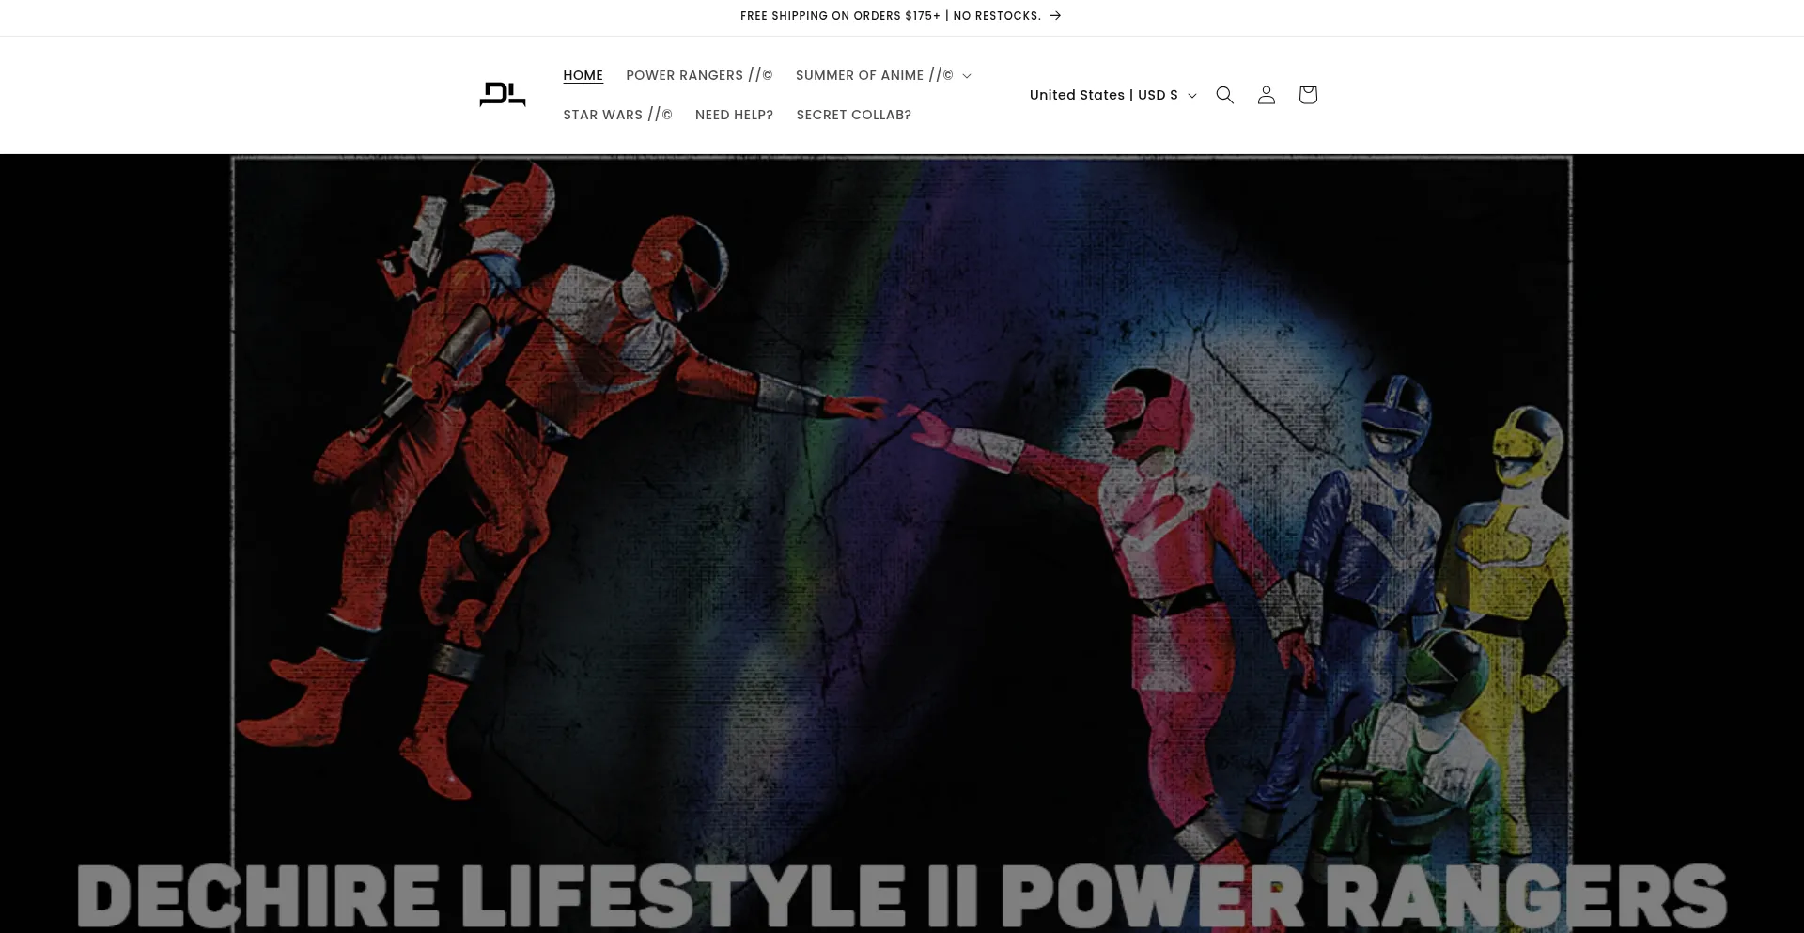Screen dimensions: 1804x933
Task: Expand the Summer of Anime menu chevron
Action: click(x=967, y=76)
